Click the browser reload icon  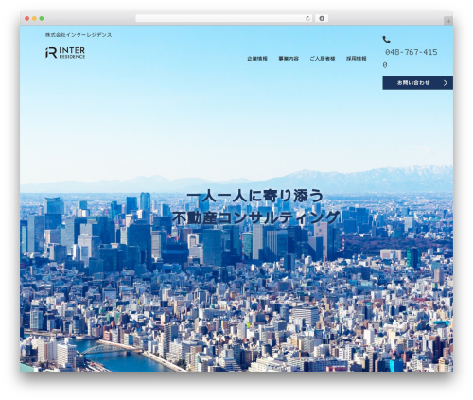coord(307,19)
